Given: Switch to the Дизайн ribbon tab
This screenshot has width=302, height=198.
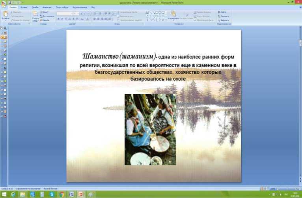Looking at the screenshot, I should tap(35, 7).
